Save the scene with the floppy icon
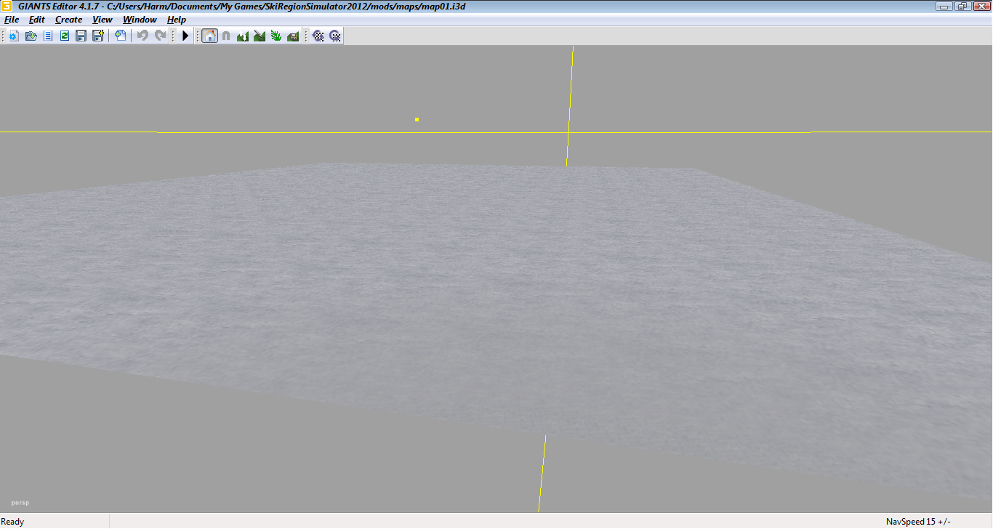 [81, 36]
